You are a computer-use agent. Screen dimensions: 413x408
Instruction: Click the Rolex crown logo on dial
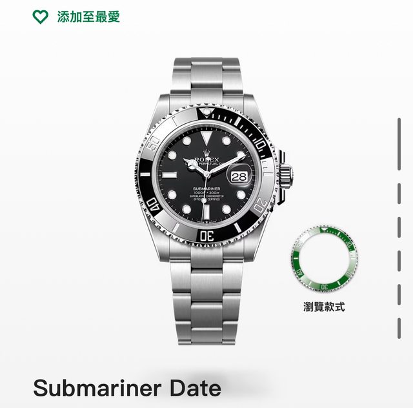(206, 153)
